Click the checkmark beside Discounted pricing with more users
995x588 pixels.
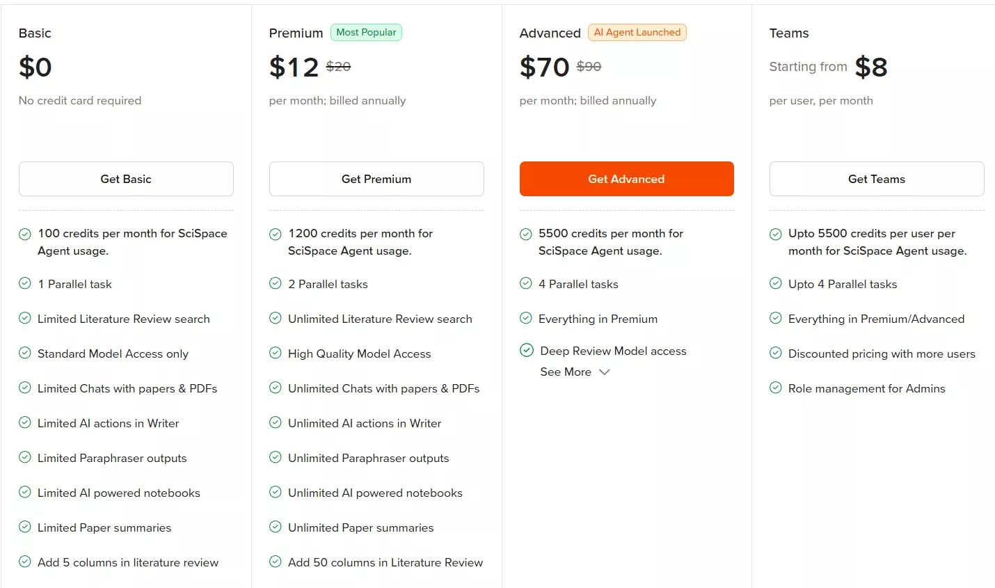[776, 353]
